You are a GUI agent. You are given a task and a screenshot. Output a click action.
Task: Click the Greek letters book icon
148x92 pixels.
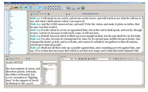point(40,8)
